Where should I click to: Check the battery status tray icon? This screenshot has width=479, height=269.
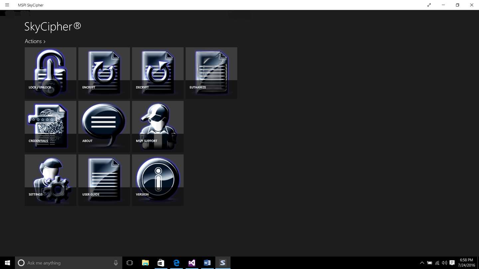click(430, 263)
